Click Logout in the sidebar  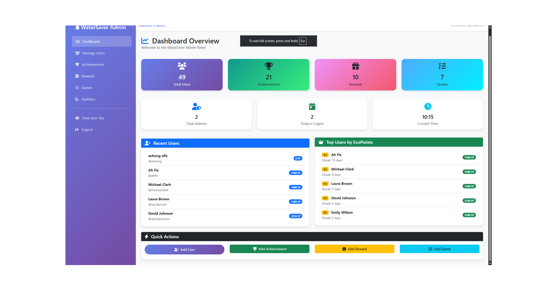[102, 129]
